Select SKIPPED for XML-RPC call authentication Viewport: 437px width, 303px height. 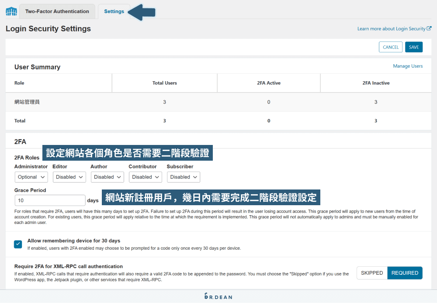click(372, 272)
